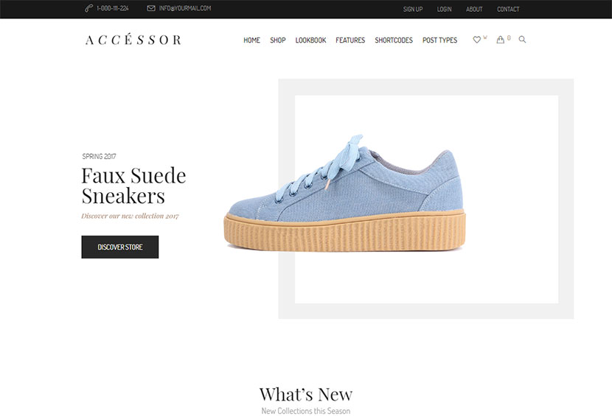Click the Faux Suede Sneakers heading

(x=134, y=186)
